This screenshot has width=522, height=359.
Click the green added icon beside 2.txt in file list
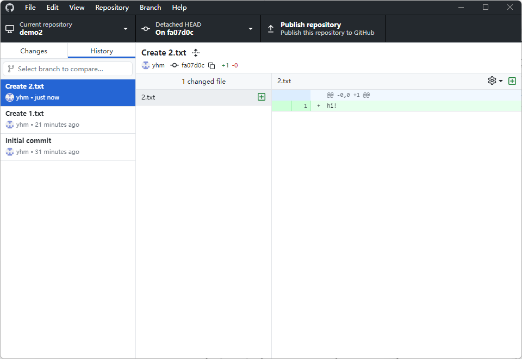tap(262, 97)
